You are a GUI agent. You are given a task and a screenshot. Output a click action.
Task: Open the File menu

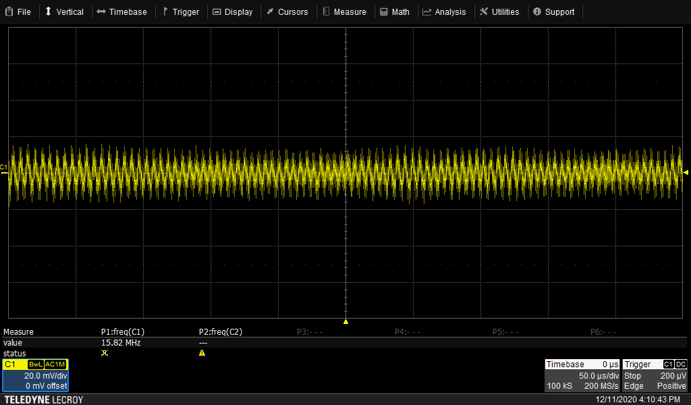(x=18, y=11)
